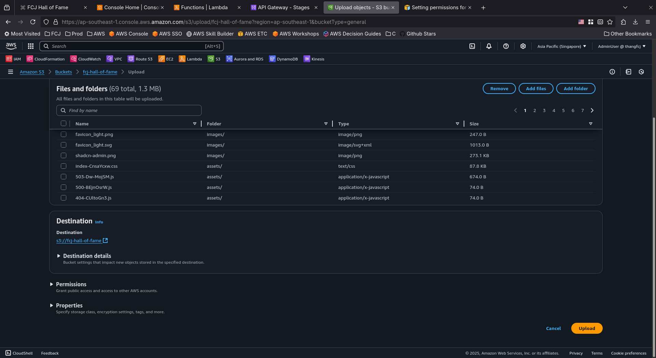This screenshot has width=656, height=358.
Task: Click the orange Upload button
Action: pos(587,328)
